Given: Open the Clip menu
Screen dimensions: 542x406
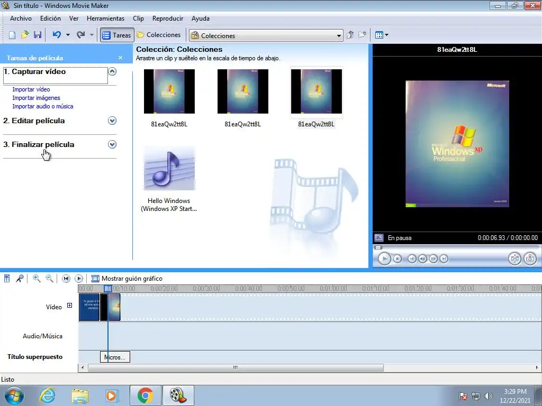Looking at the screenshot, I should pyautogui.click(x=138, y=19).
